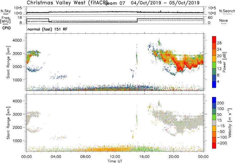This screenshot has height=163, width=235.
Task: Click the red bottom segment of the Velocity colorbar
Action: click(214, 146)
